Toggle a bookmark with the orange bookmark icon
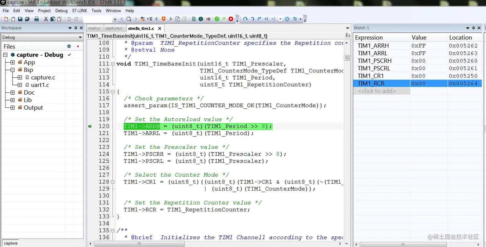 [164, 19]
